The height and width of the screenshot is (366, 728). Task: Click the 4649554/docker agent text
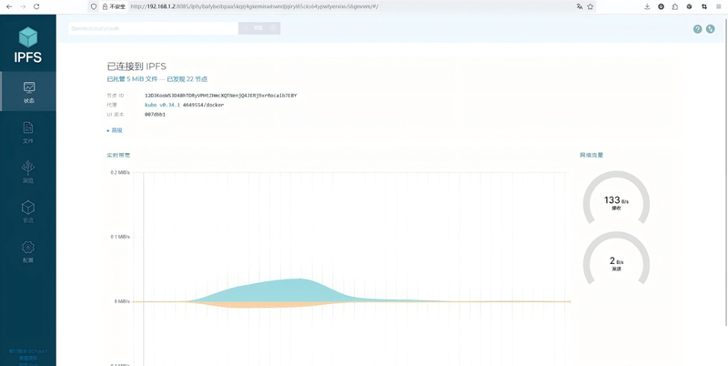(203, 105)
